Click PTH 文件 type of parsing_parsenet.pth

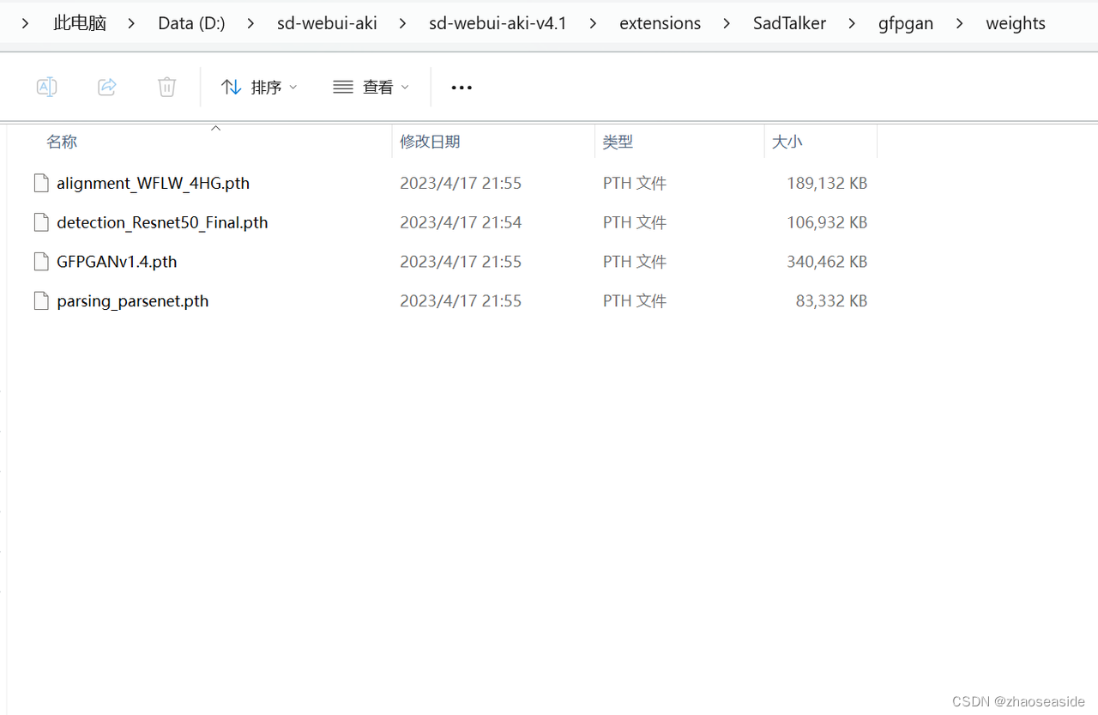[635, 301]
